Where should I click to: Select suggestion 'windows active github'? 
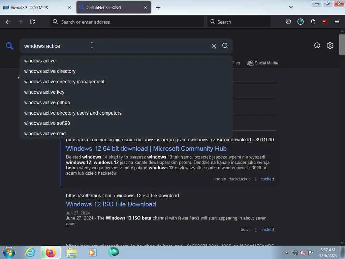126,103
